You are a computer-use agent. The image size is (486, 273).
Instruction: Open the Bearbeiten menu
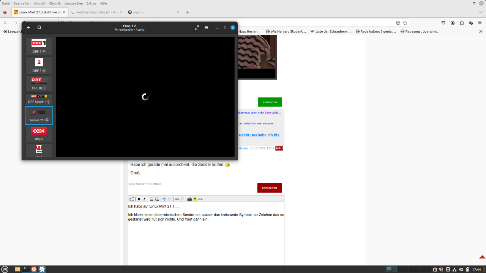click(x=22, y=3)
